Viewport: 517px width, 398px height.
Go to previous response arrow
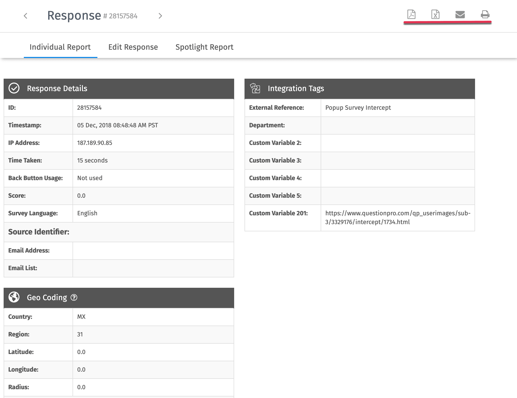pos(25,16)
